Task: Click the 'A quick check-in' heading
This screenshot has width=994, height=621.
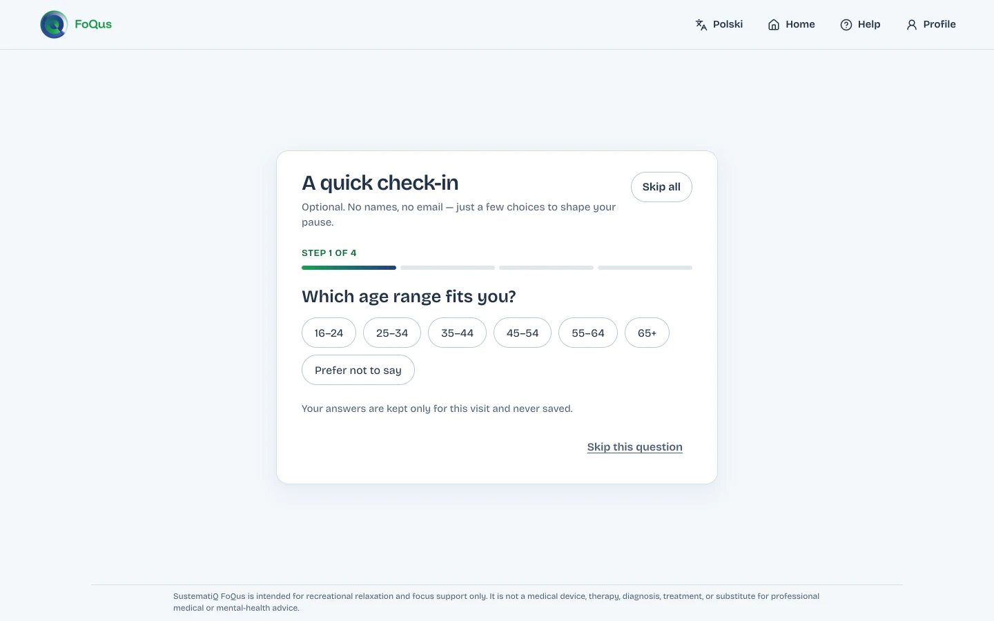Action: 380,183
